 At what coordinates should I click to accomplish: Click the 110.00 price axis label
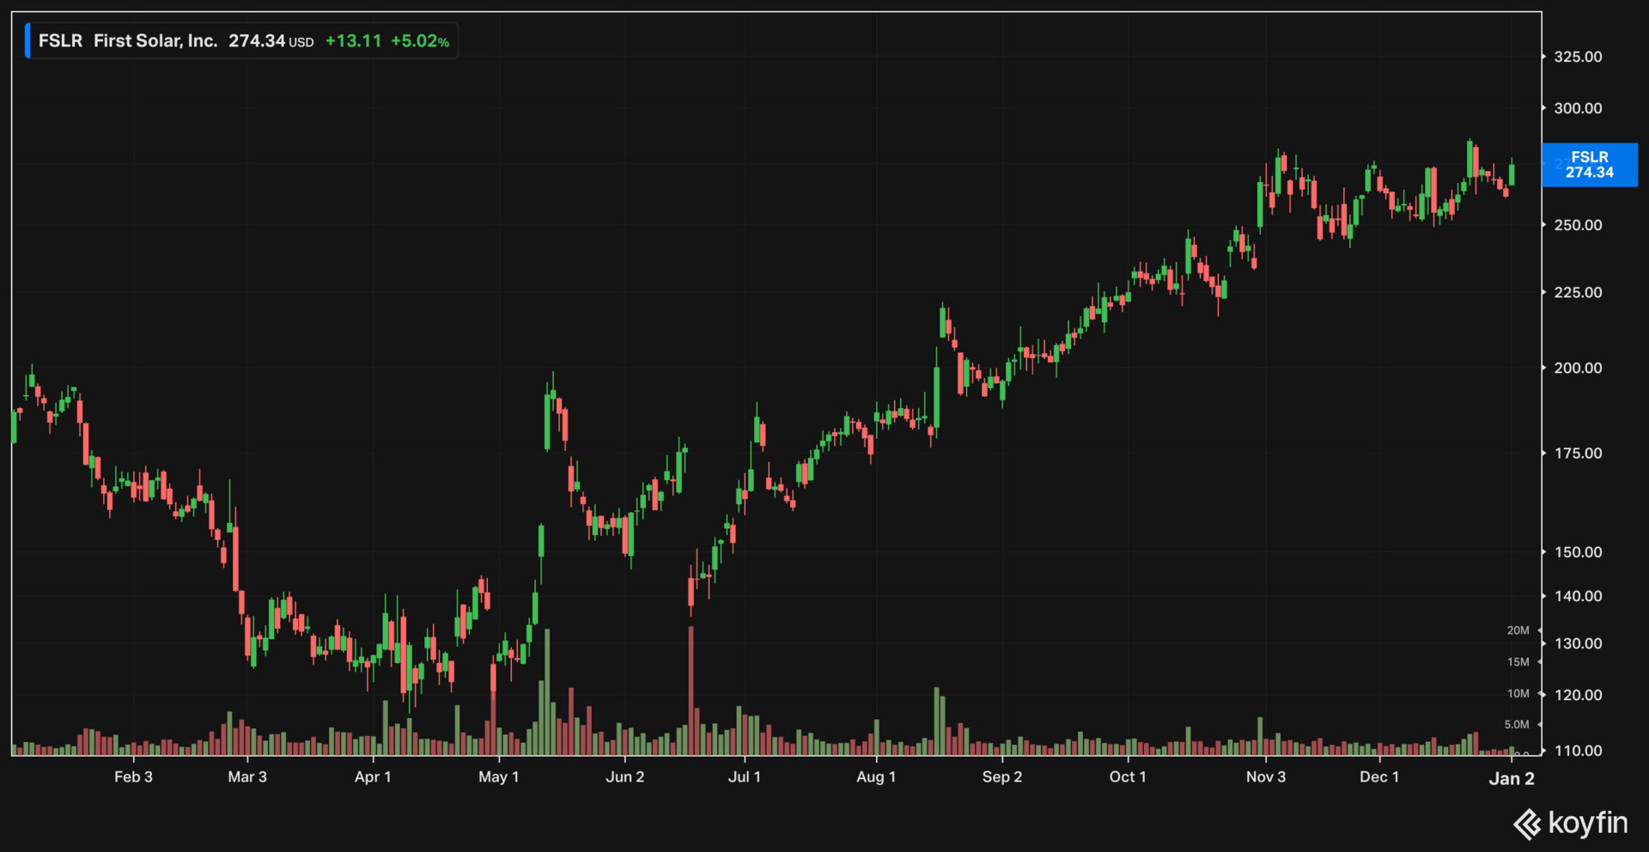point(1578,751)
